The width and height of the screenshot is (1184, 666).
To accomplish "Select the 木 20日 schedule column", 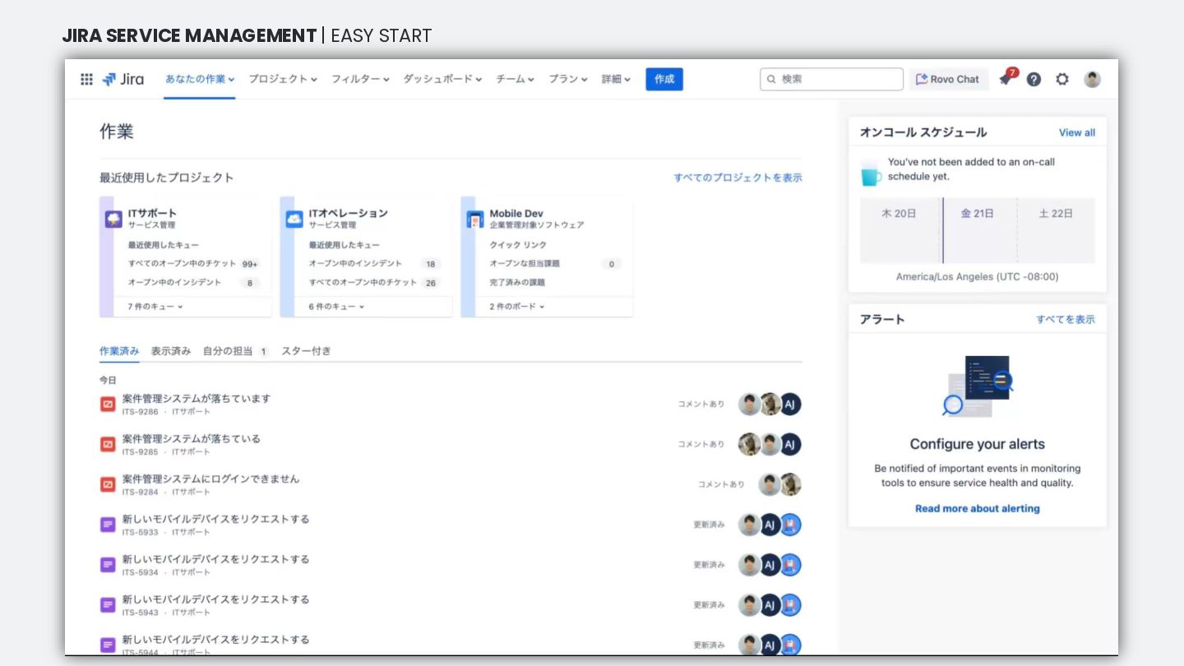I will pos(900,230).
